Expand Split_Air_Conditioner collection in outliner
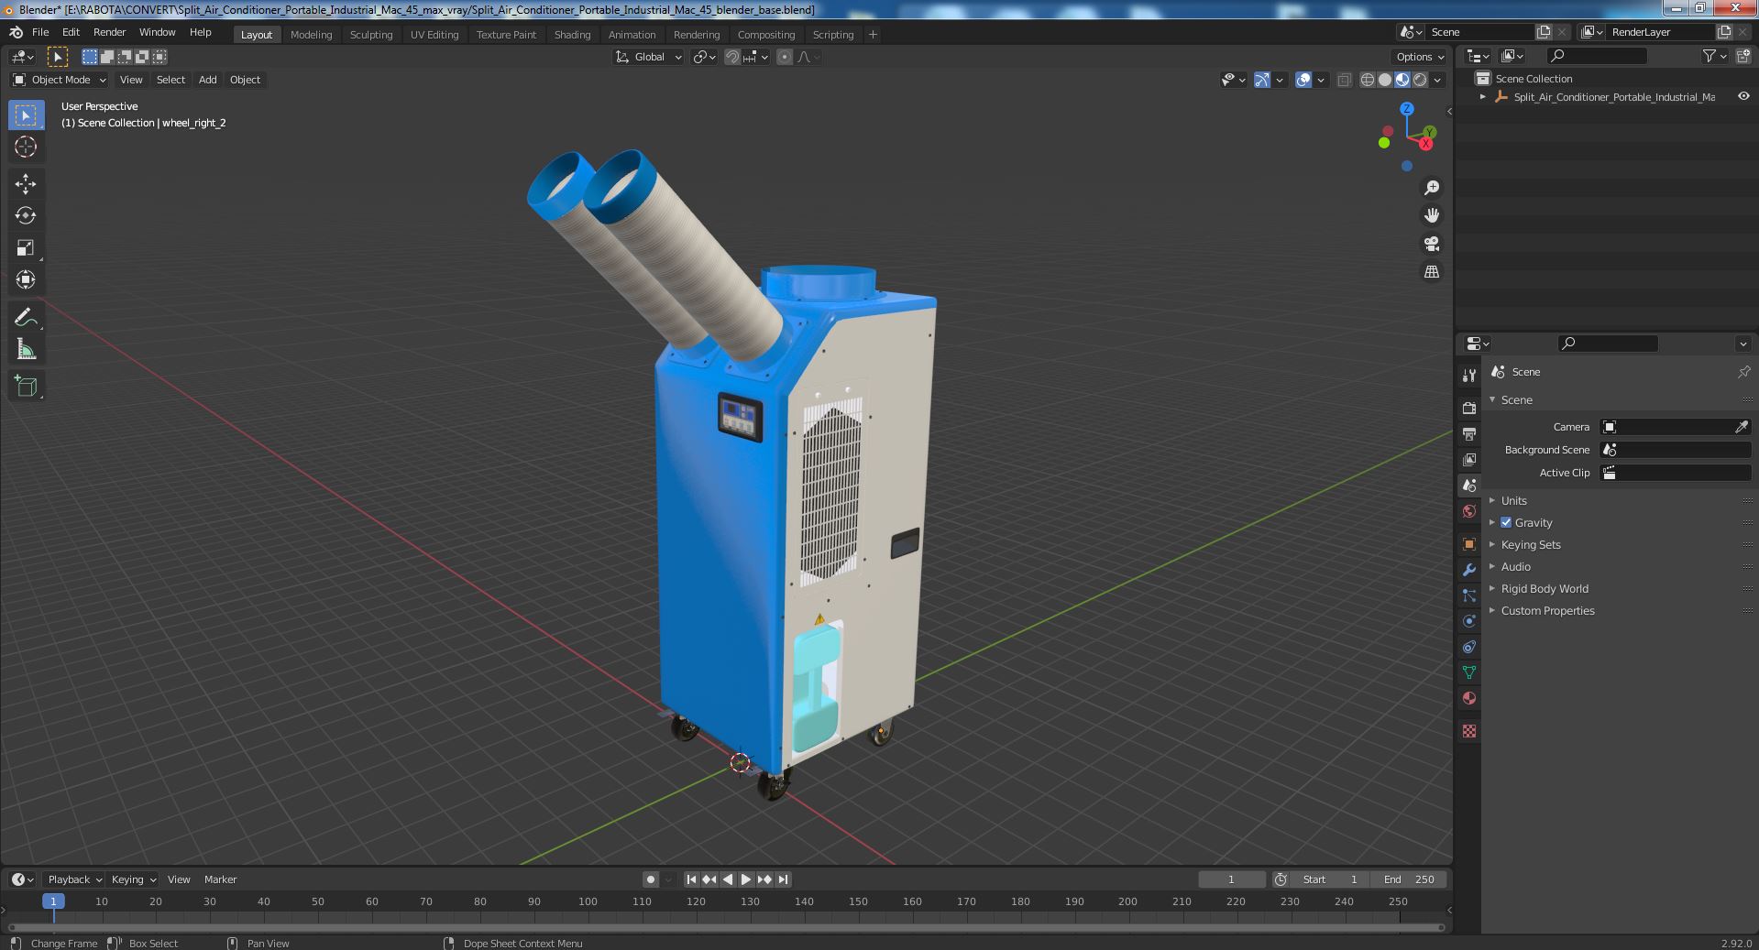1759x950 pixels. coord(1483,96)
